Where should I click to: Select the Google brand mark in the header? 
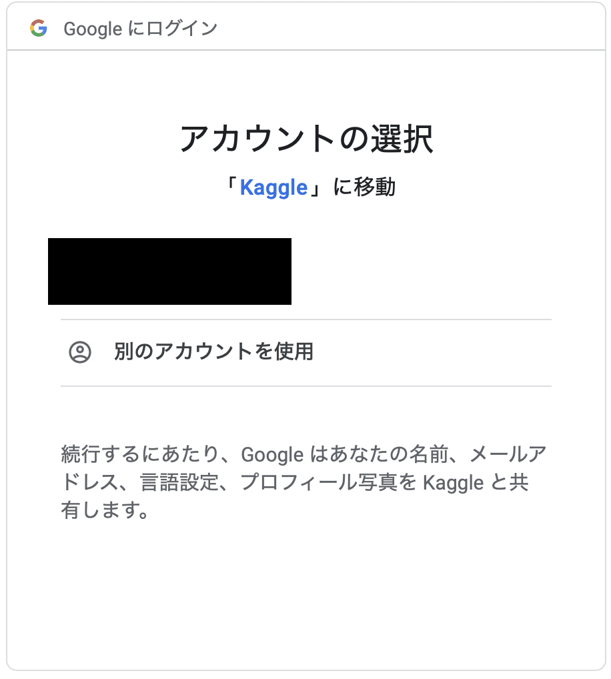tap(38, 28)
